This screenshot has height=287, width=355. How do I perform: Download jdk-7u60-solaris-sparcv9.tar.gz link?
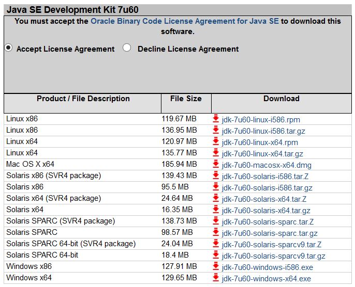(x=273, y=256)
